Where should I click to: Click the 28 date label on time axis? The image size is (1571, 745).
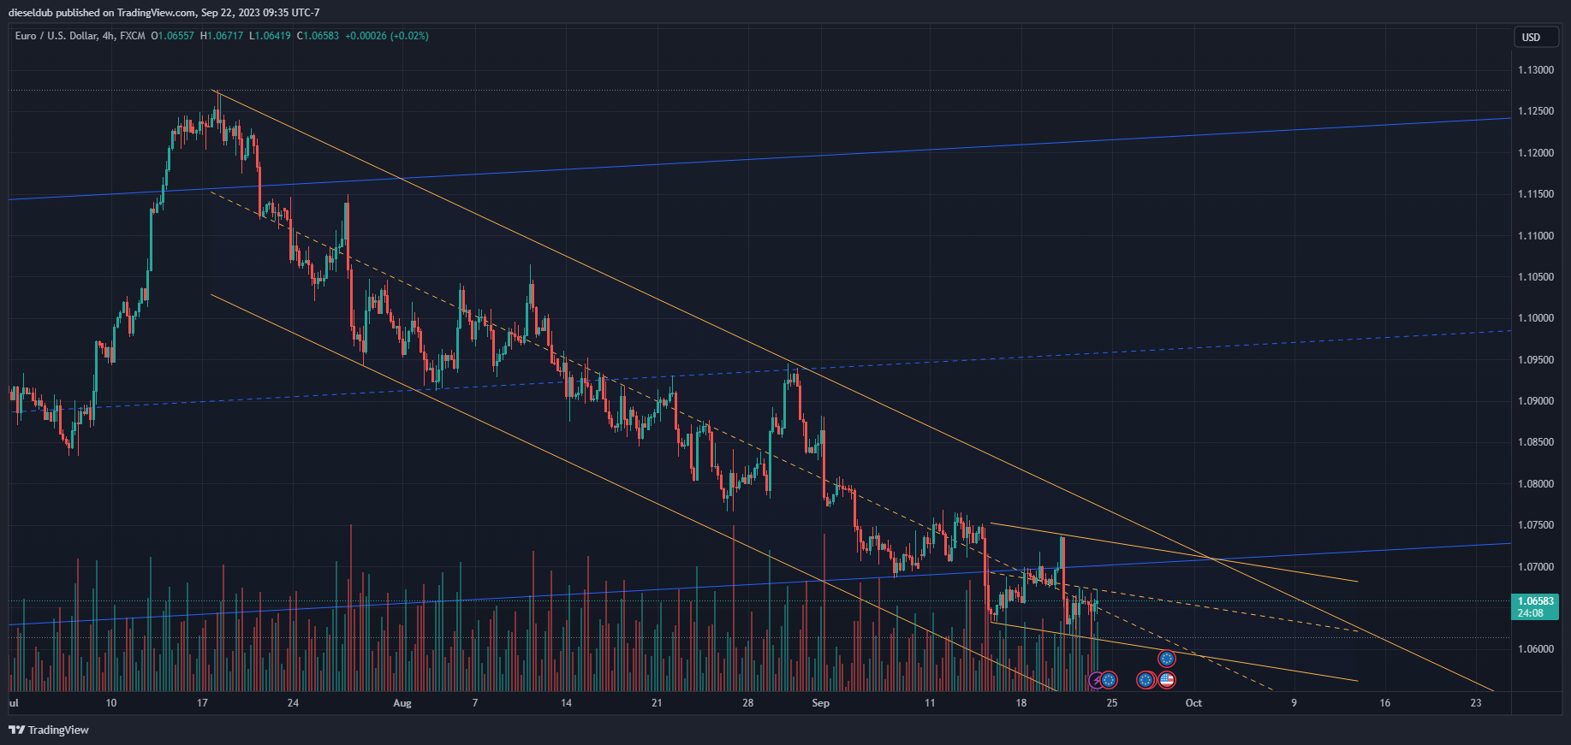click(747, 703)
